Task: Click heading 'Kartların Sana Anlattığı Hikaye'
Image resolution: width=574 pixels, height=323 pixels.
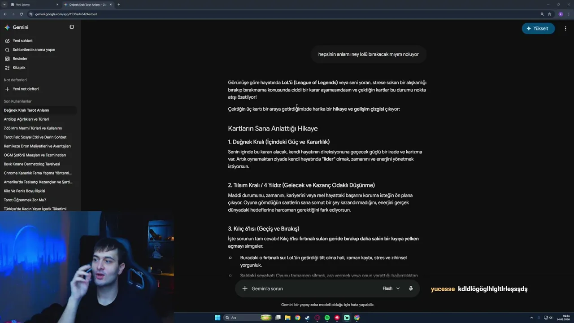Action: (273, 129)
